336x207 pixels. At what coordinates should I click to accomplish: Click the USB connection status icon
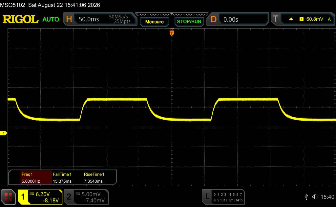click(306, 197)
